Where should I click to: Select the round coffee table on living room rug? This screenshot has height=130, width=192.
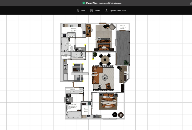pos(105,78)
